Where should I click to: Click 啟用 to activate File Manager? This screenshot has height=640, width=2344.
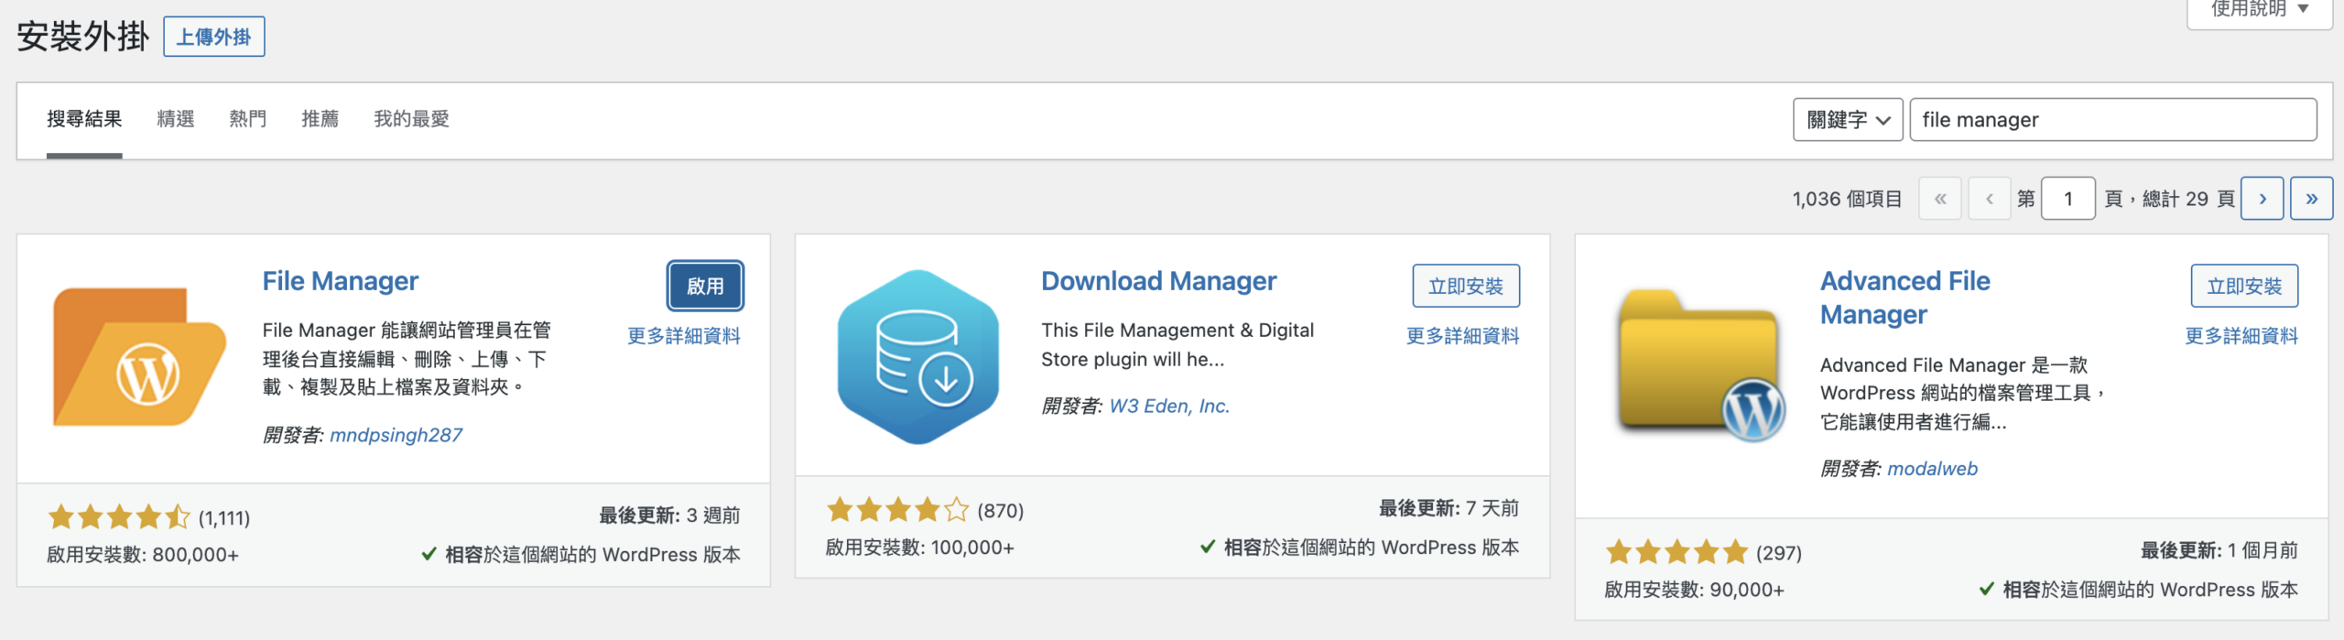[705, 287]
